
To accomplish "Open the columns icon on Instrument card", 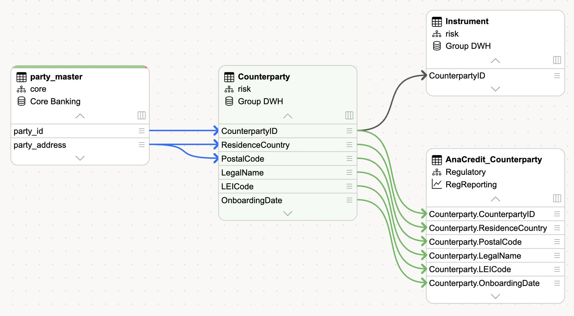I will click(557, 60).
